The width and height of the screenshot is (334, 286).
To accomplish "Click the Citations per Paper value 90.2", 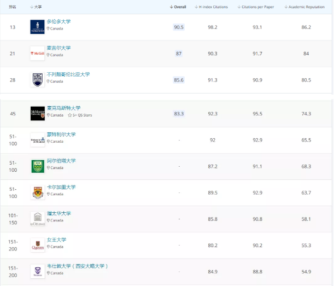I will coord(257,246).
